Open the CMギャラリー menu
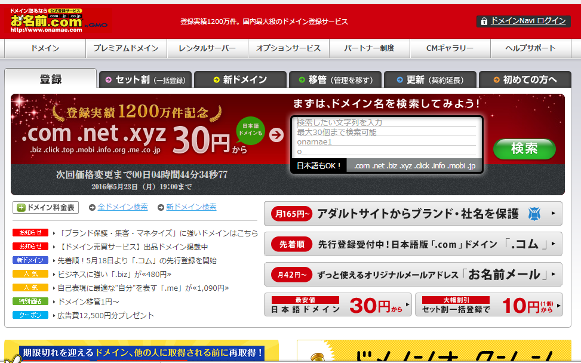Screen dimensions: 581x363 click(450, 48)
